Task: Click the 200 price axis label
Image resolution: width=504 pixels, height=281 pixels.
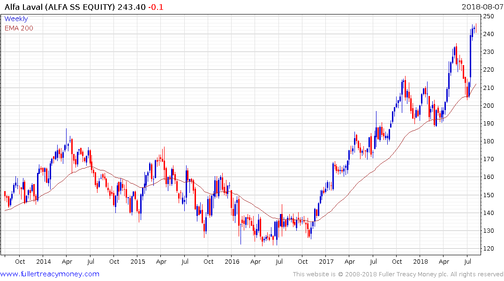Action: click(x=489, y=106)
